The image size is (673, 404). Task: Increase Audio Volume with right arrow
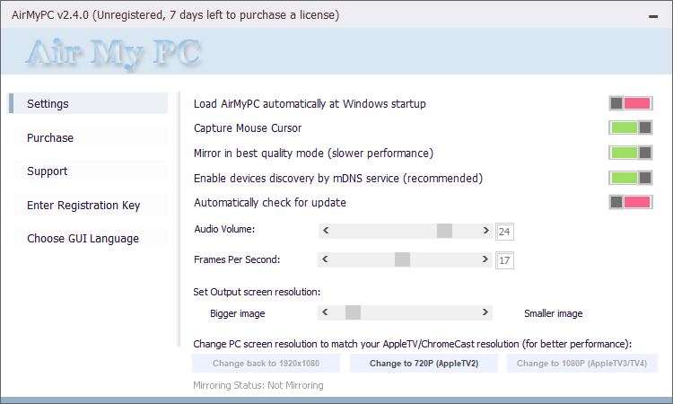(485, 231)
